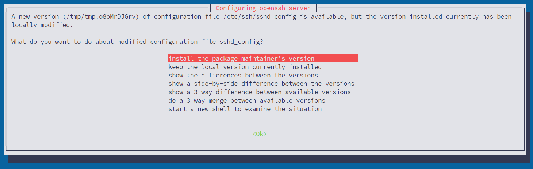Click "sshd_config?" at the end of the question
Screen dimensions: 533x169
pyautogui.click(x=241, y=42)
